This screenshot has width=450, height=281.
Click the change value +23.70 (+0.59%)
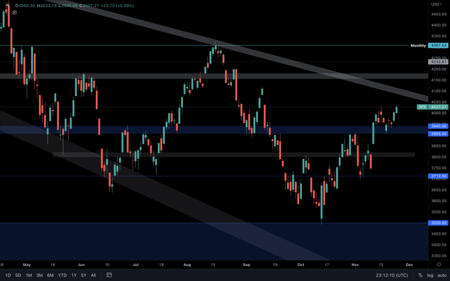click(117, 5)
